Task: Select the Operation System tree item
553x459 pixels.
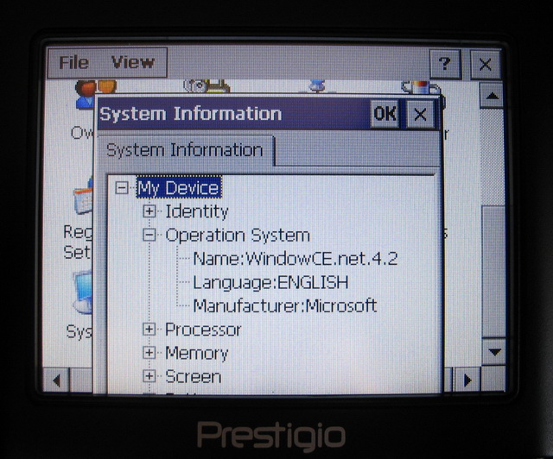Action: tap(238, 236)
